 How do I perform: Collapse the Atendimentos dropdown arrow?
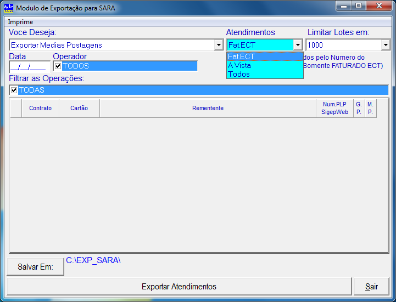(x=298, y=45)
